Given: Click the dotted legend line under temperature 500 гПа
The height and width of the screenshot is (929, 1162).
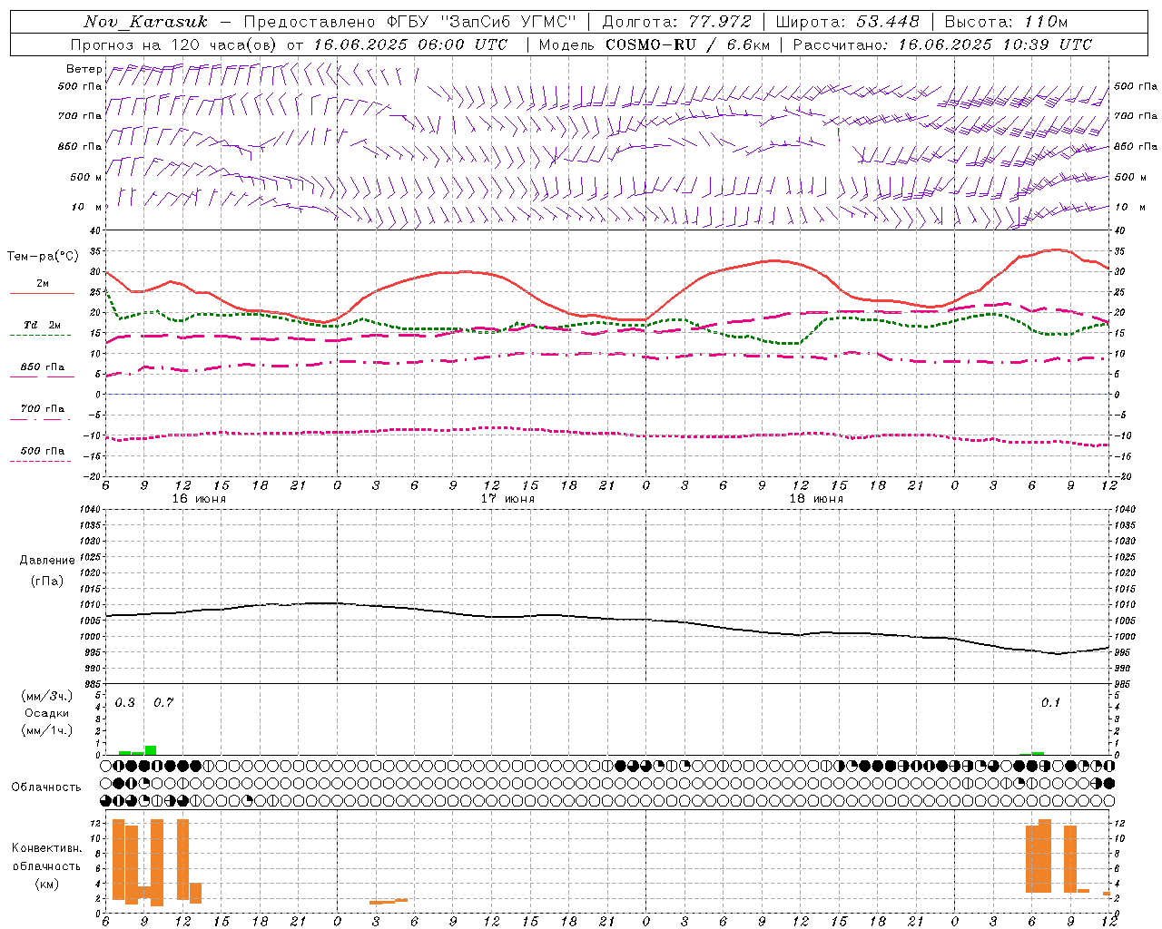Looking at the screenshot, I should [x=40, y=461].
